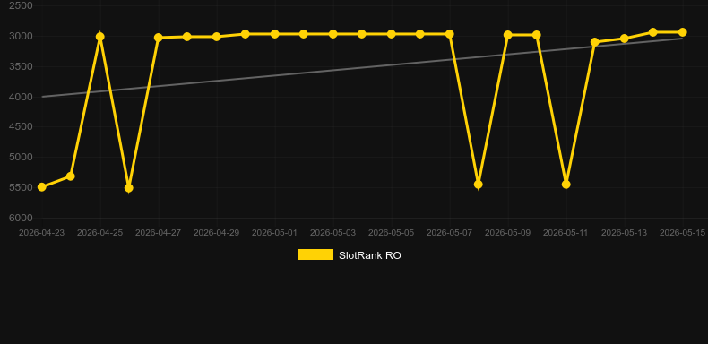The height and width of the screenshot is (344, 708).
Task: Click the 2026-05-15 x-axis date label
Action: click(682, 233)
